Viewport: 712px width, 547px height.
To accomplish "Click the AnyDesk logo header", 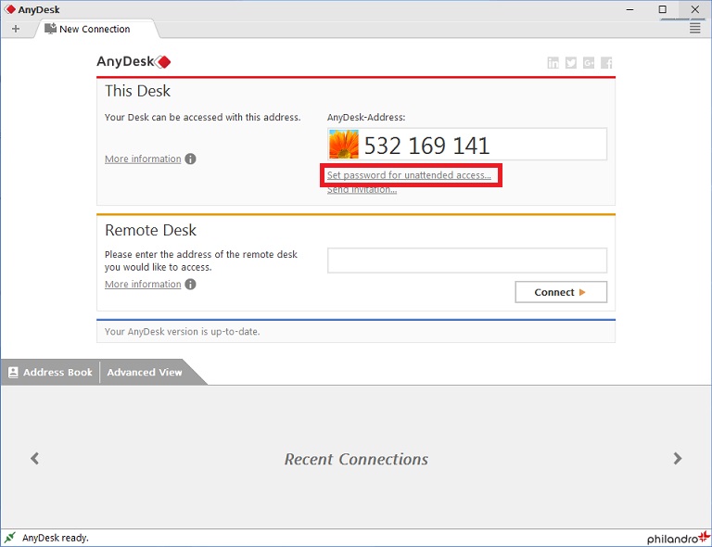I will tap(133, 61).
